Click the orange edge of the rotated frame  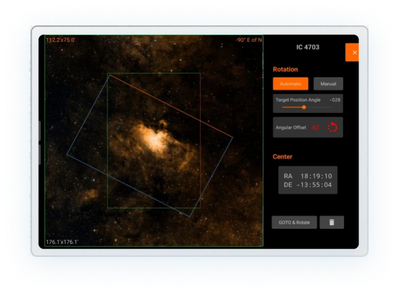pos(171,106)
